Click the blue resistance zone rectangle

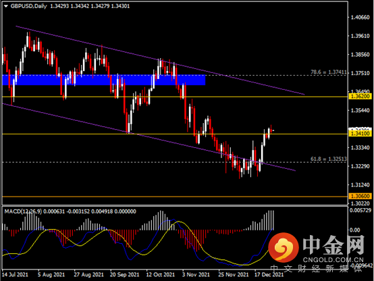(104, 80)
